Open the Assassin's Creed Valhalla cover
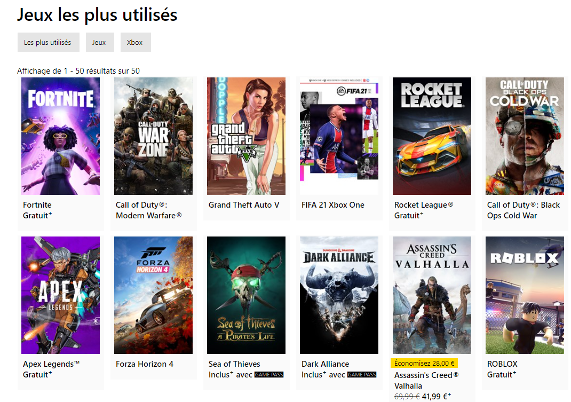 [432, 295]
